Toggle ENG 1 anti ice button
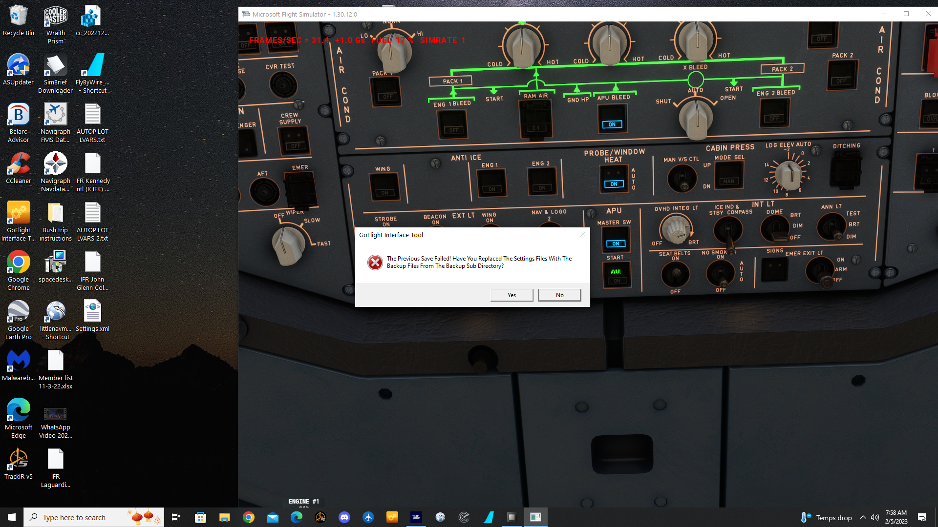938x527 pixels. [x=491, y=182]
